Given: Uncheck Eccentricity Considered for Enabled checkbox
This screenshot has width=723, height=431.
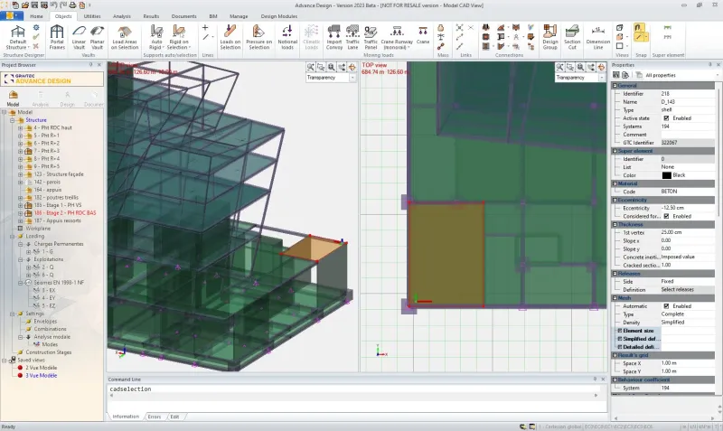Looking at the screenshot, I should (x=666, y=216).
